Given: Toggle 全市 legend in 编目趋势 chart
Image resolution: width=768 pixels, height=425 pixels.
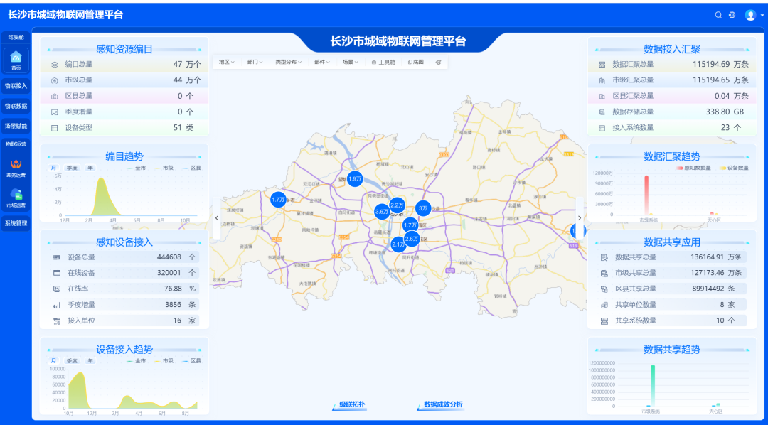Looking at the screenshot, I should pos(136,168).
